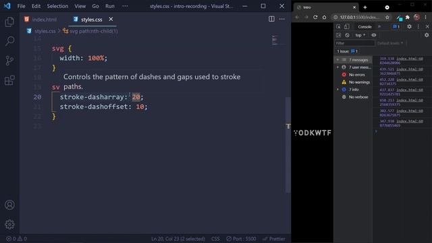The height and width of the screenshot is (243, 432).
Task: Click Ln 20, Col 23 cursor position
Action: (178, 239)
